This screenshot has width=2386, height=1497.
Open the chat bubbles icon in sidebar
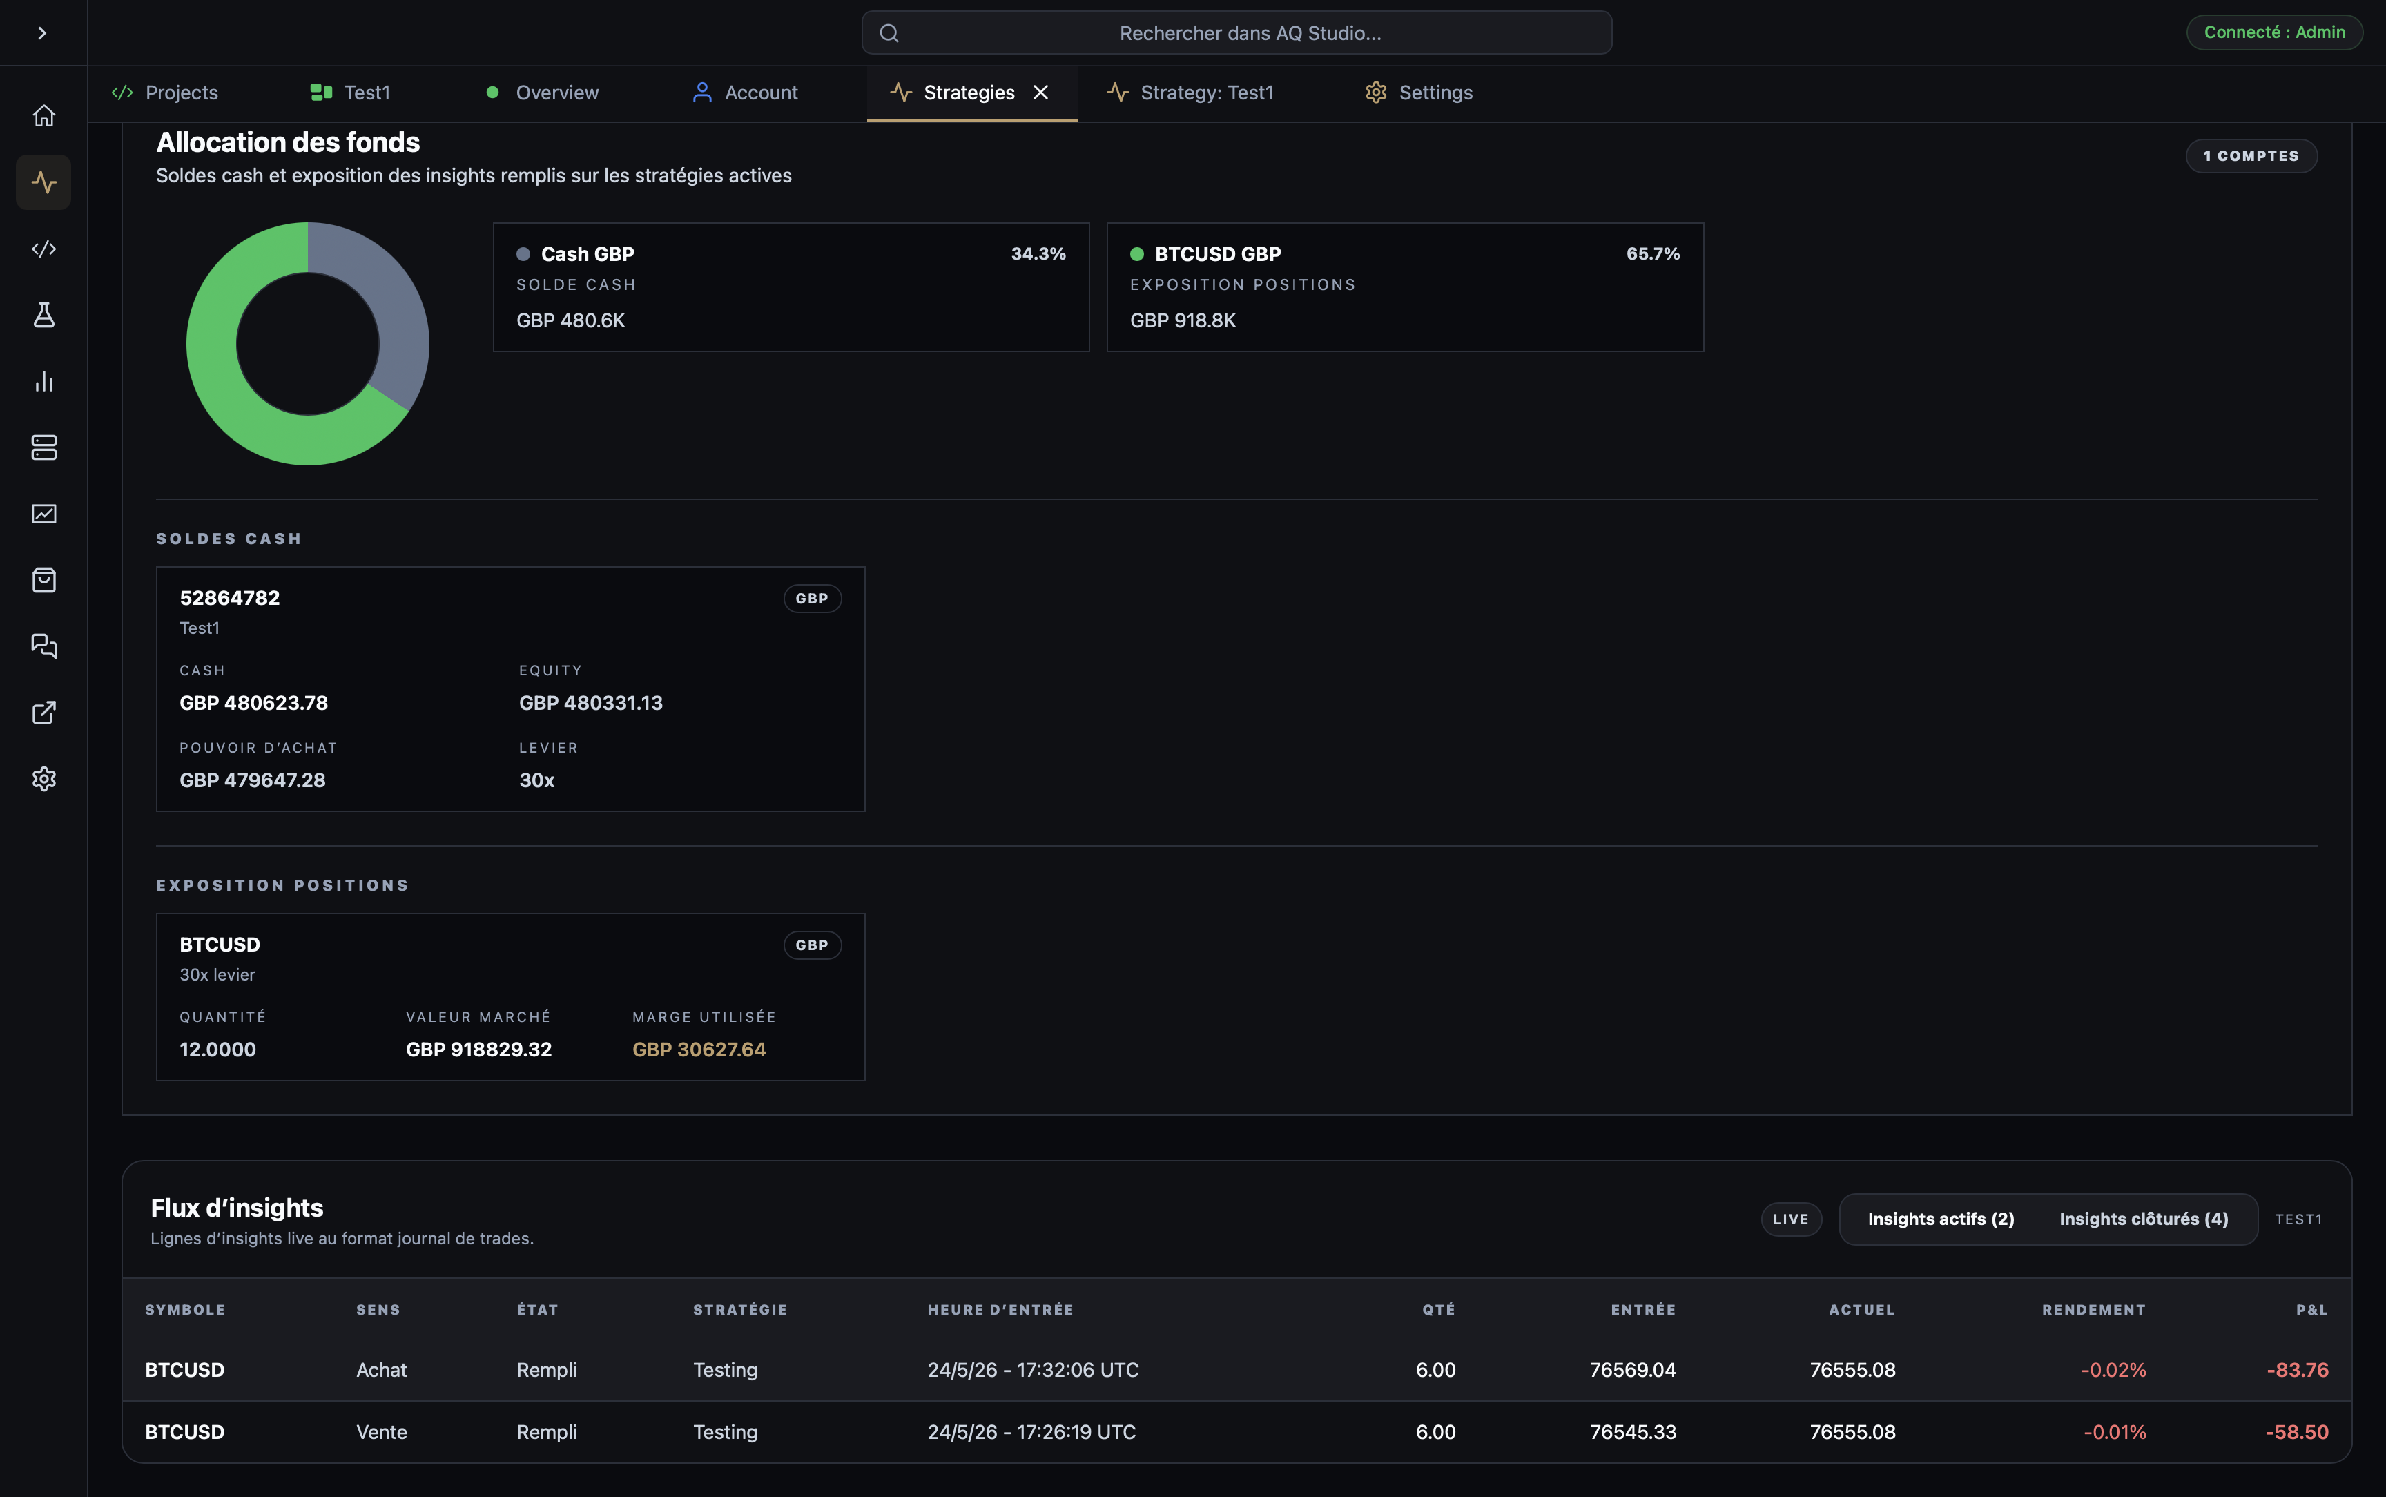43,646
